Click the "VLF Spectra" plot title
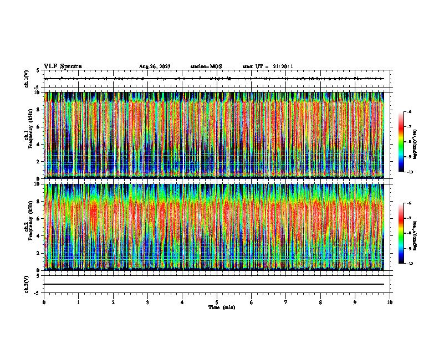The width and height of the screenshot is (439, 339). [63, 66]
